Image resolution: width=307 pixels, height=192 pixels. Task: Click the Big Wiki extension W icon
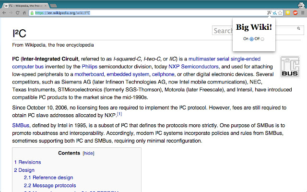click(x=269, y=13)
